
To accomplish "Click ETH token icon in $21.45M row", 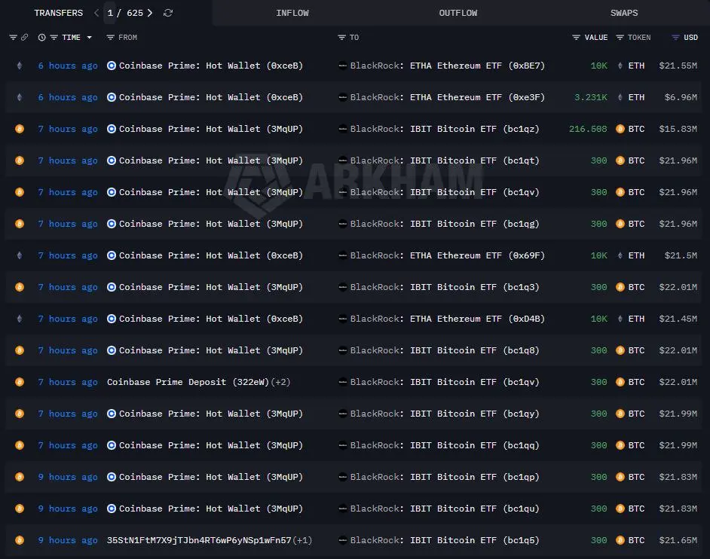I will pyautogui.click(x=620, y=319).
